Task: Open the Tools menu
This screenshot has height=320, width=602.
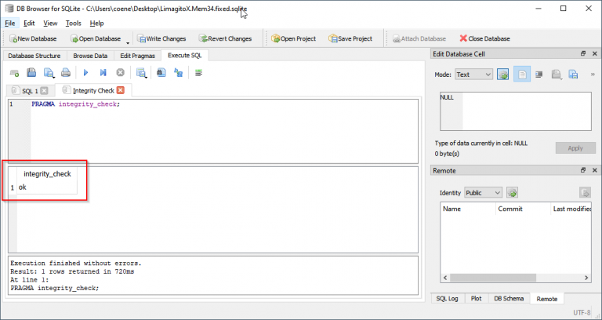Action: click(74, 24)
